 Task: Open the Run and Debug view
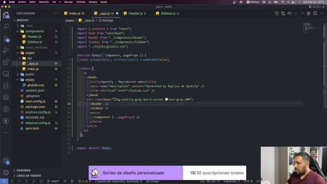click(x=6, y=50)
